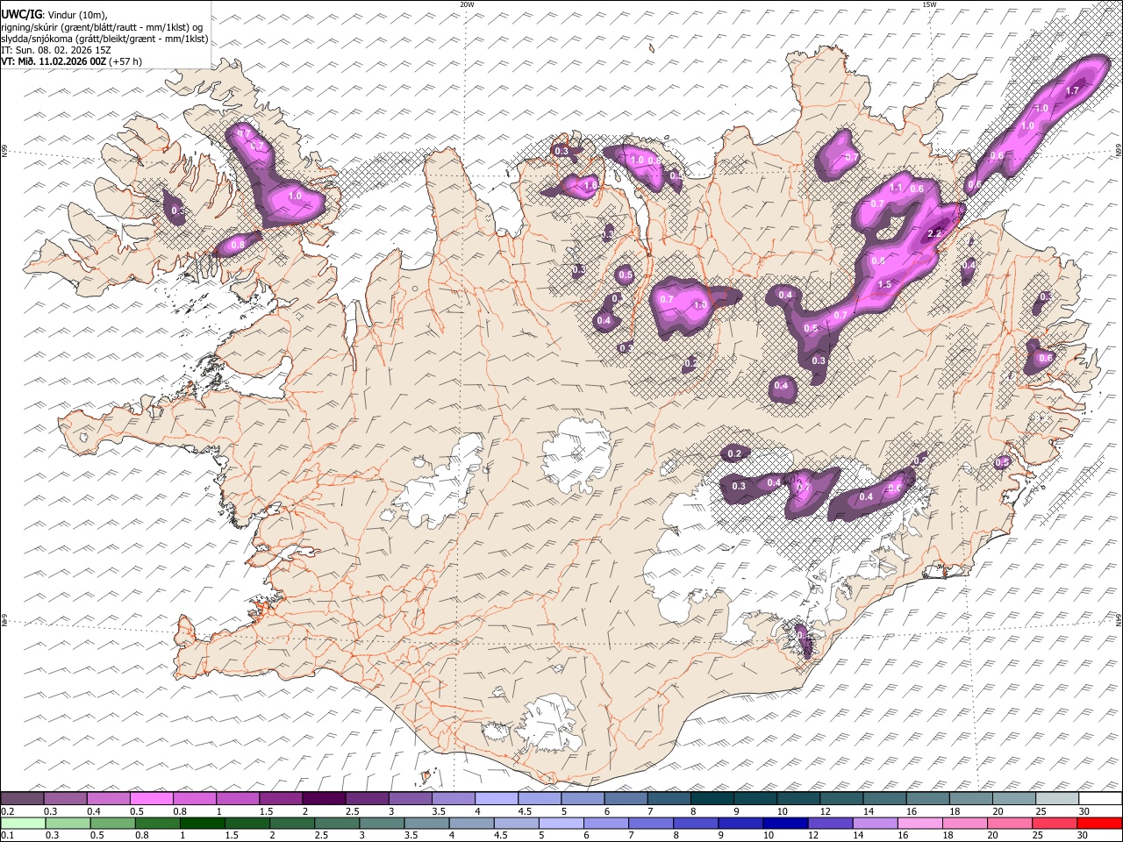The height and width of the screenshot is (842, 1123).
Task: Select the lower legend swatch between 2.5 and 3
Action: (x=337, y=824)
